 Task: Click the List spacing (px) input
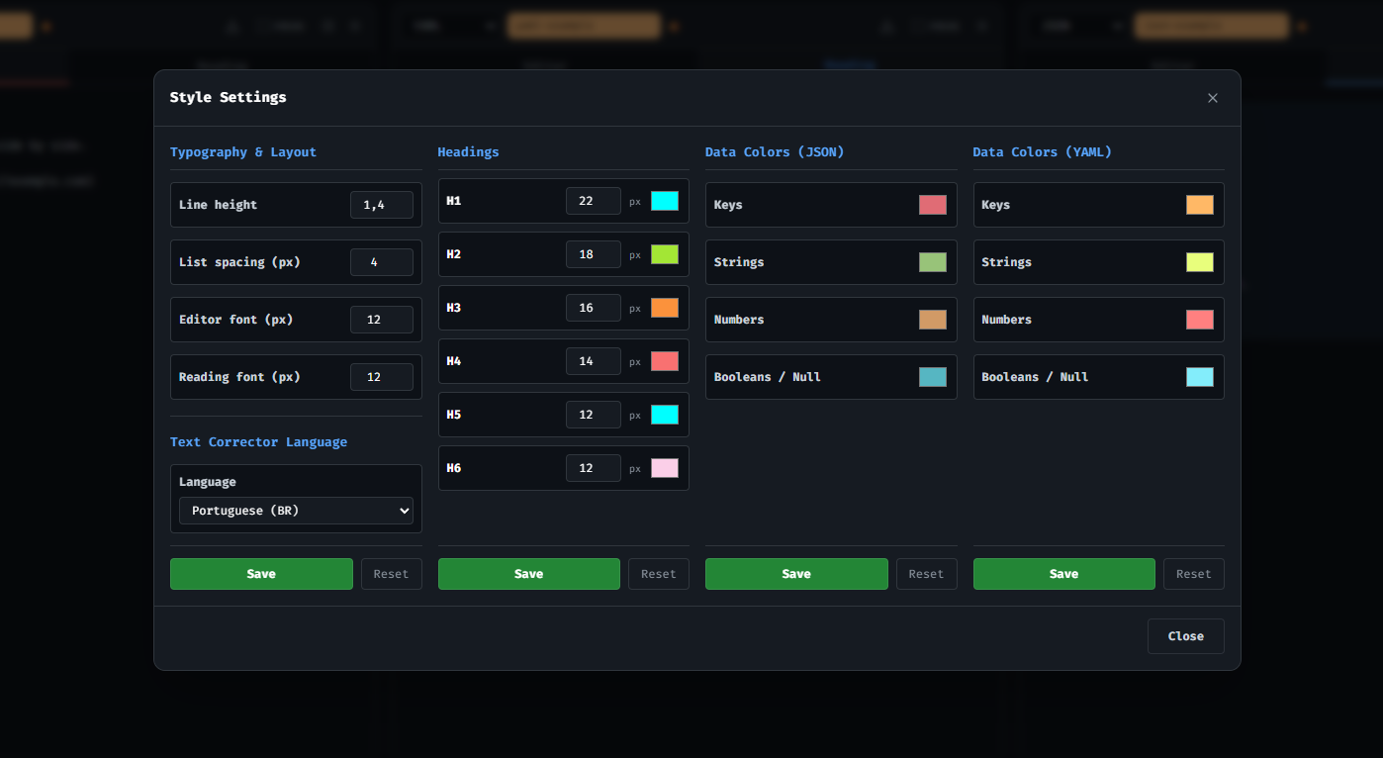tap(381, 262)
